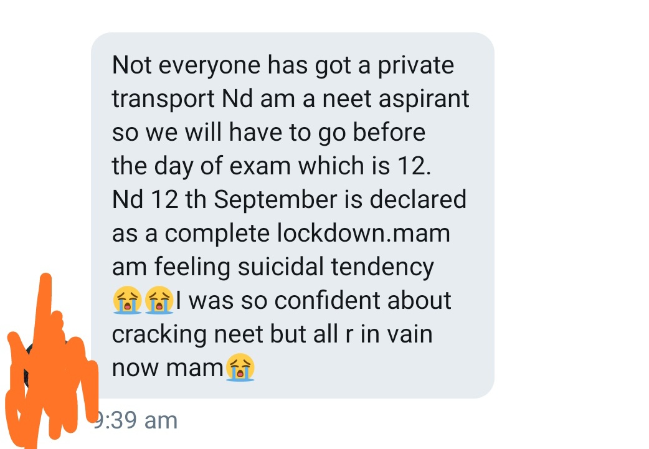Screen dimensions: 649x449
Task: Click the word 'exam' in the message
Action: point(260,166)
